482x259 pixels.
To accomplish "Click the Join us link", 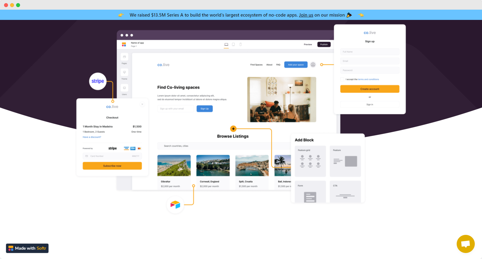I will (x=306, y=15).
